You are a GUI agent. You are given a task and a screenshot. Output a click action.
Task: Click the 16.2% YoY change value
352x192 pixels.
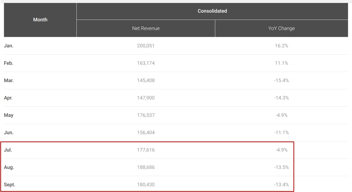point(281,46)
